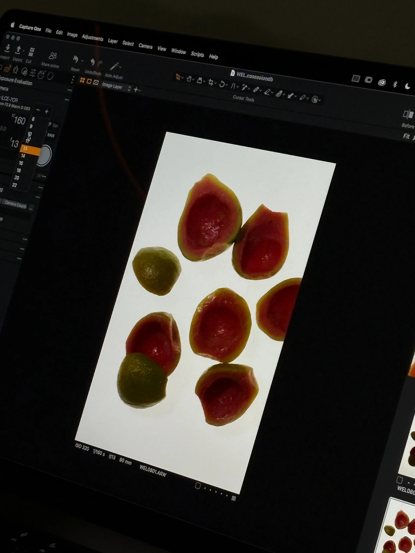Open the Image Layer dropdown

coord(116,86)
